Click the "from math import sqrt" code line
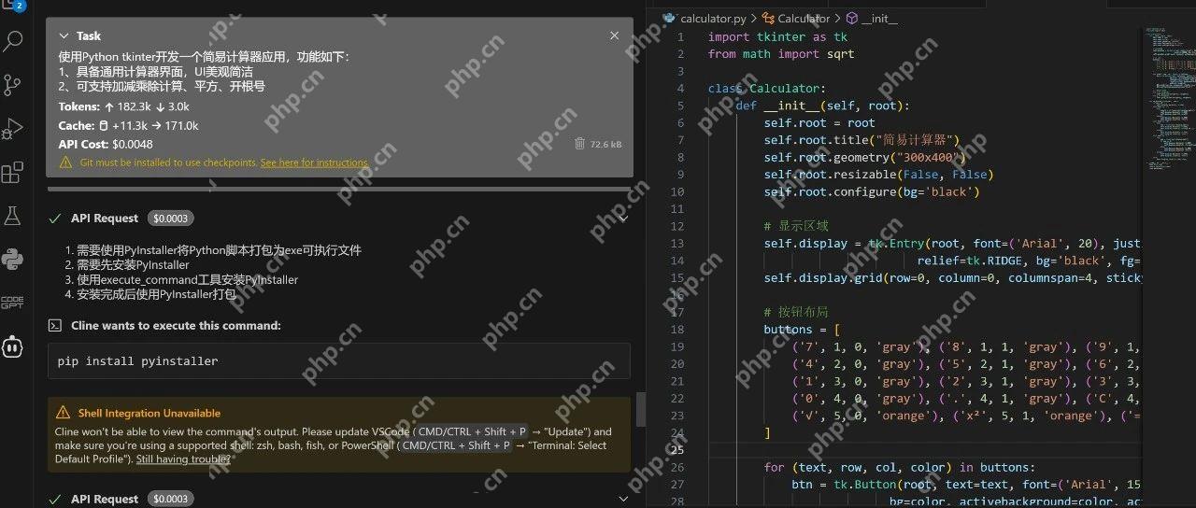Image resolution: width=1196 pixels, height=508 pixels. pos(781,54)
